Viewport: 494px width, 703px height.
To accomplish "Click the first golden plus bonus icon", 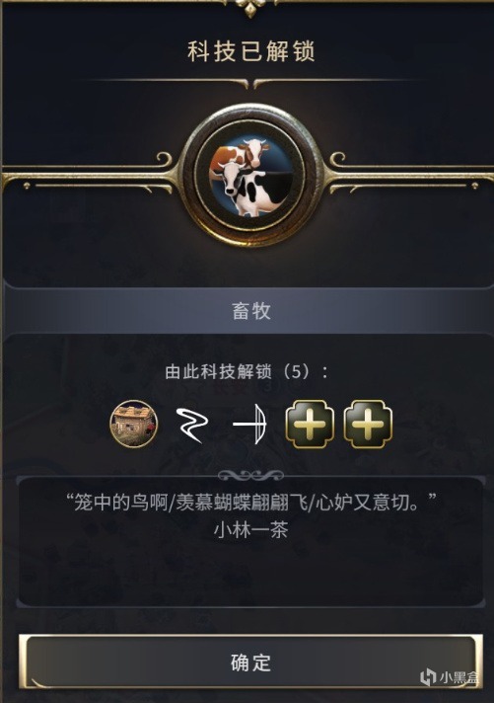I will [310, 425].
